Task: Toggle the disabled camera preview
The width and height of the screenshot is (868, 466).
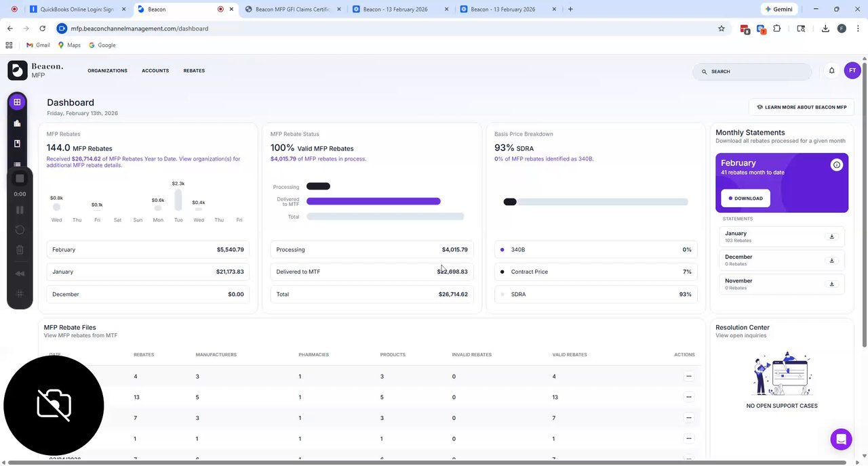Action: pos(54,405)
